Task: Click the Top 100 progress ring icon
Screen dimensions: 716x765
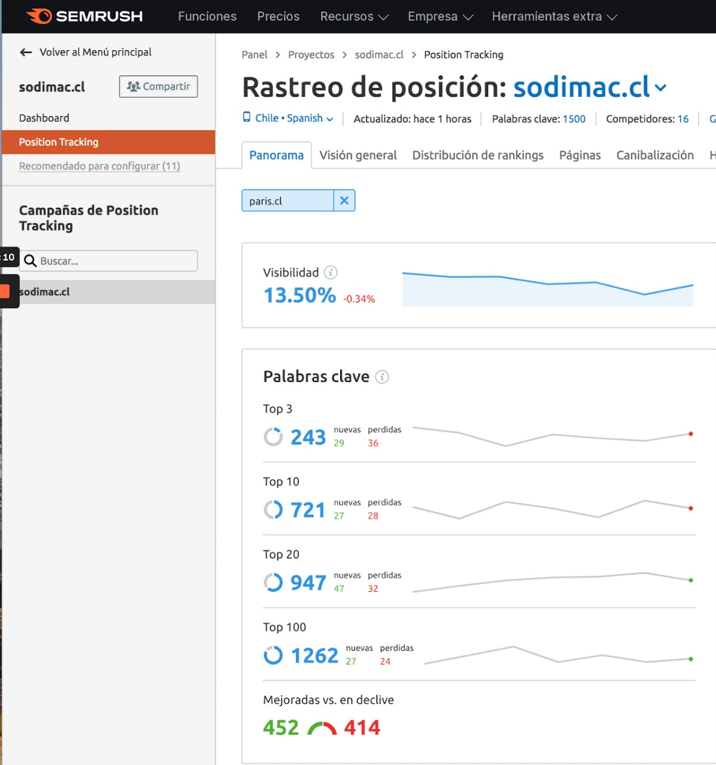Action: click(x=273, y=655)
